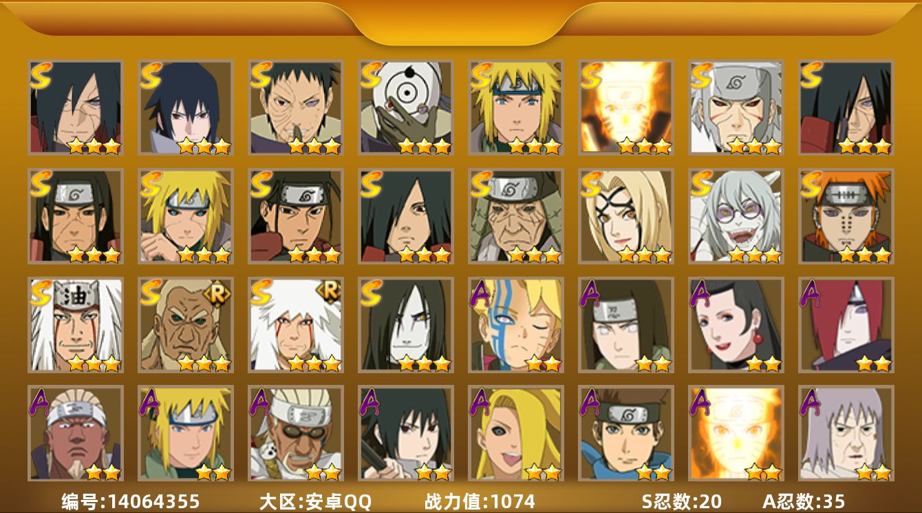The width and height of the screenshot is (922, 513).
Task: Pick the orange-haired Pain portrait with piercings
Action: (846, 216)
